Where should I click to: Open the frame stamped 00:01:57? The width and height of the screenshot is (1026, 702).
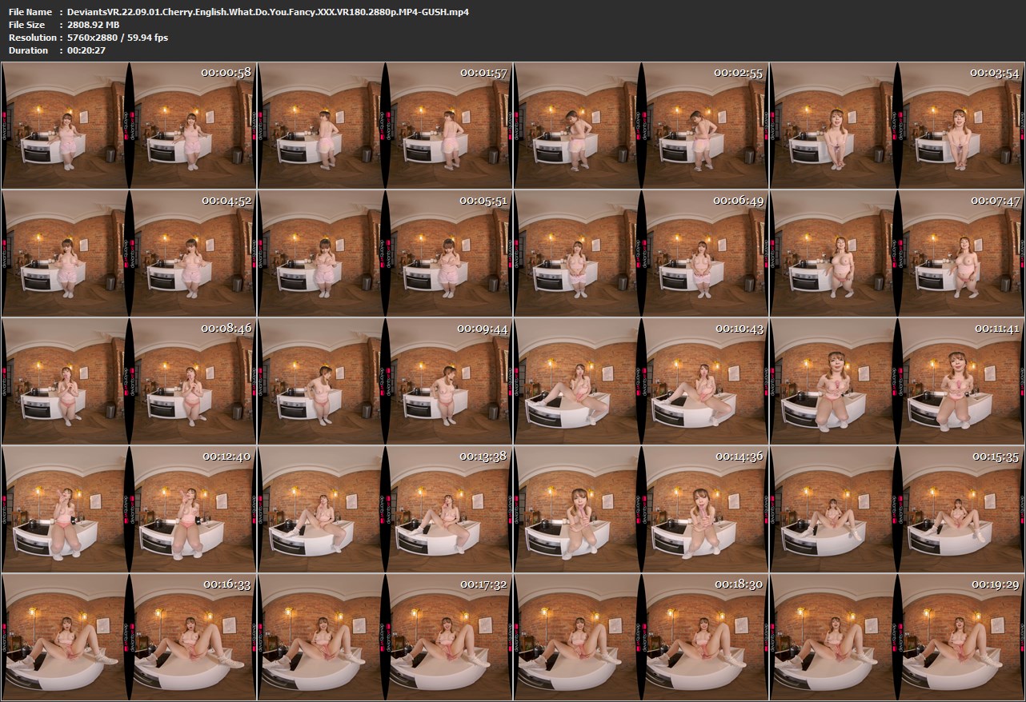[x=384, y=125]
